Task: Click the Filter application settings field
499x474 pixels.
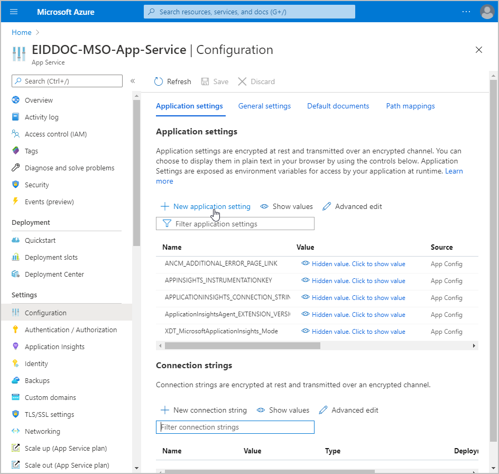Action: tap(235, 224)
